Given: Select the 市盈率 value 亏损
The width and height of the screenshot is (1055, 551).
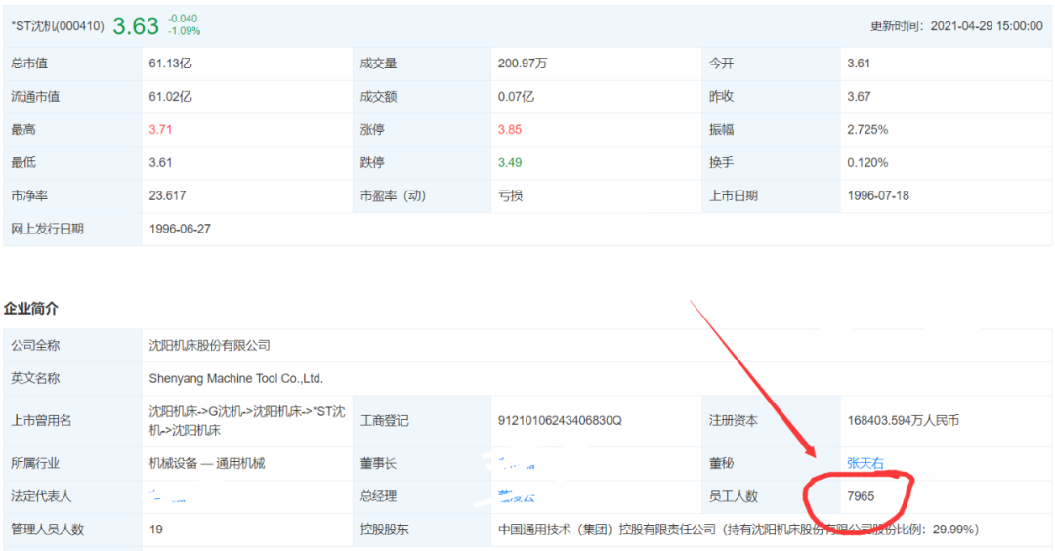Looking at the screenshot, I should pyautogui.click(x=510, y=195).
